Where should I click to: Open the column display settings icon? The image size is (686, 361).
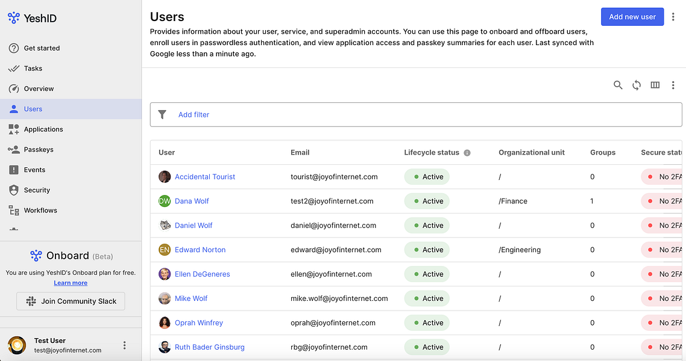coord(655,85)
